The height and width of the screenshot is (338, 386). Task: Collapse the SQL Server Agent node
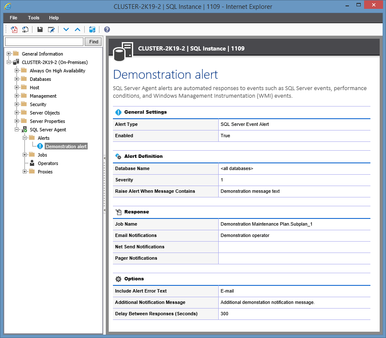(x=17, y=130)
